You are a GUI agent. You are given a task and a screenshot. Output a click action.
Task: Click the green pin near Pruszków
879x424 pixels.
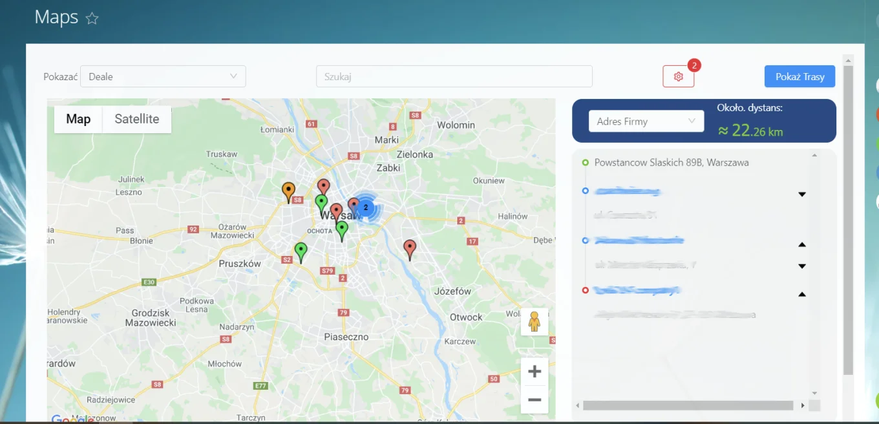coord(301,251)
